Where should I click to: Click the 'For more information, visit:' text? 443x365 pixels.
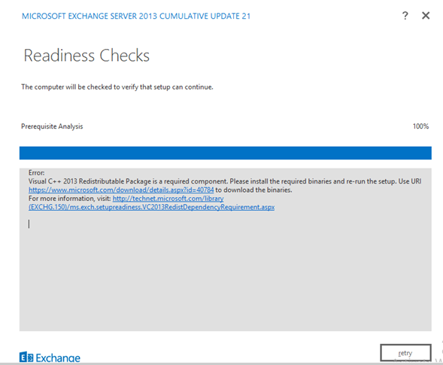coord(70,199)
